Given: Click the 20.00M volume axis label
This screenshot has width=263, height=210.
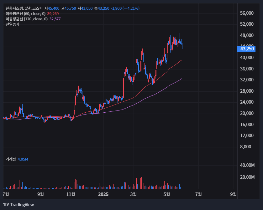Looking at the screenshot, I should click(x=247, y=177).
